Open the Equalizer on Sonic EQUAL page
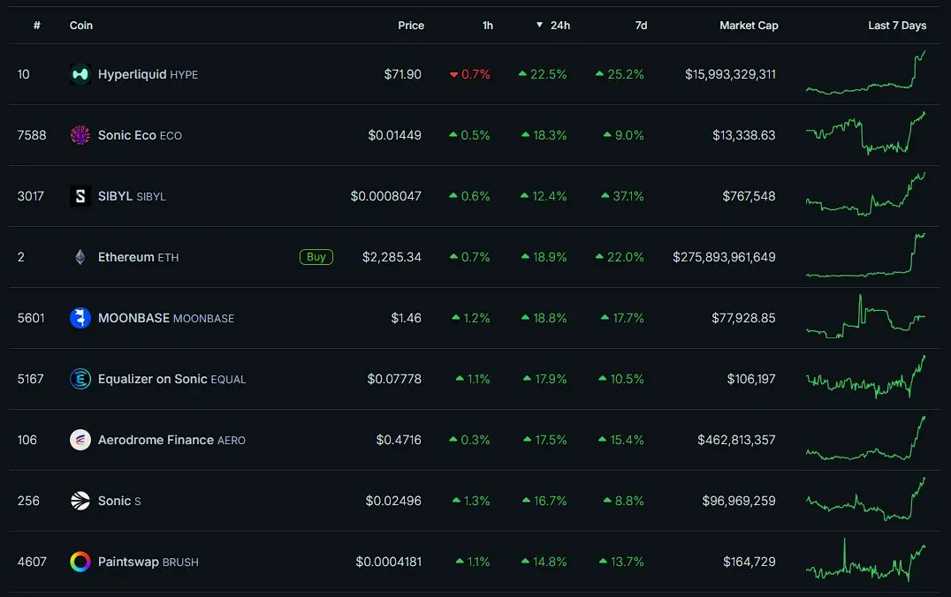Image resolution: width=951 pixels, height=597 pixels. pyautogui.click(x=171, y=379)
